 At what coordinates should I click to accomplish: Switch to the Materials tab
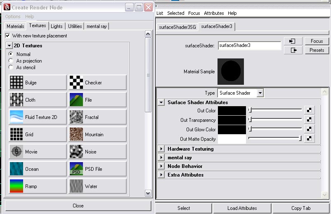15,26
